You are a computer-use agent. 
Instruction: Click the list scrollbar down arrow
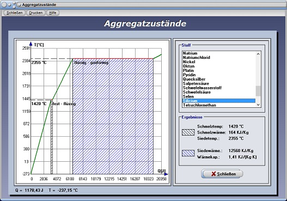(258, 105)
